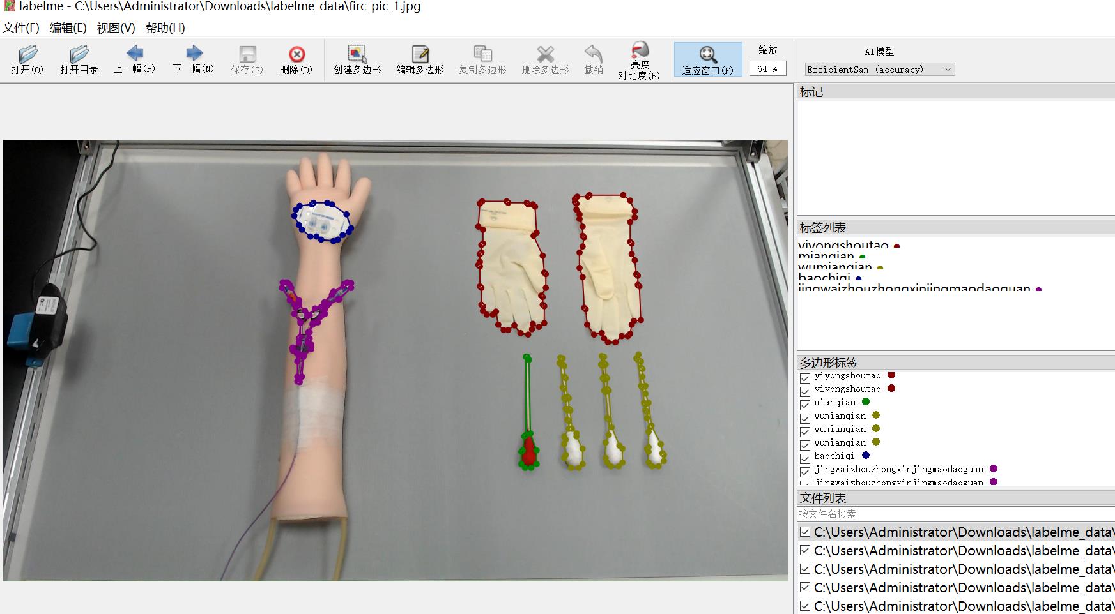Toggle the first yiyongshoutao polygon checkbox
The height and width of the screenshot is (614, 1115).
(x=805, y=378)
